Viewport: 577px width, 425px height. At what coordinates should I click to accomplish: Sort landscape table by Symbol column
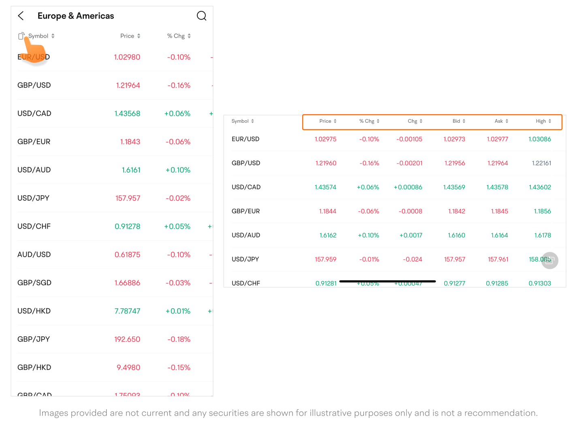pyautogui.click(x=243, y=121)
